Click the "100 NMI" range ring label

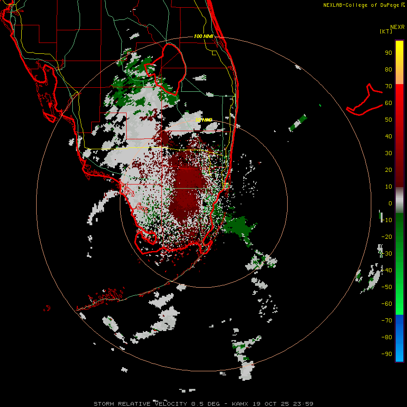pyautogui.click(x=203, y=36)
